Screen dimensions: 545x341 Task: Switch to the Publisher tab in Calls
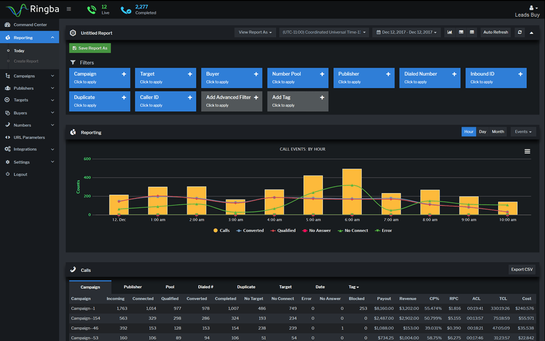click(x=133, y=287)
